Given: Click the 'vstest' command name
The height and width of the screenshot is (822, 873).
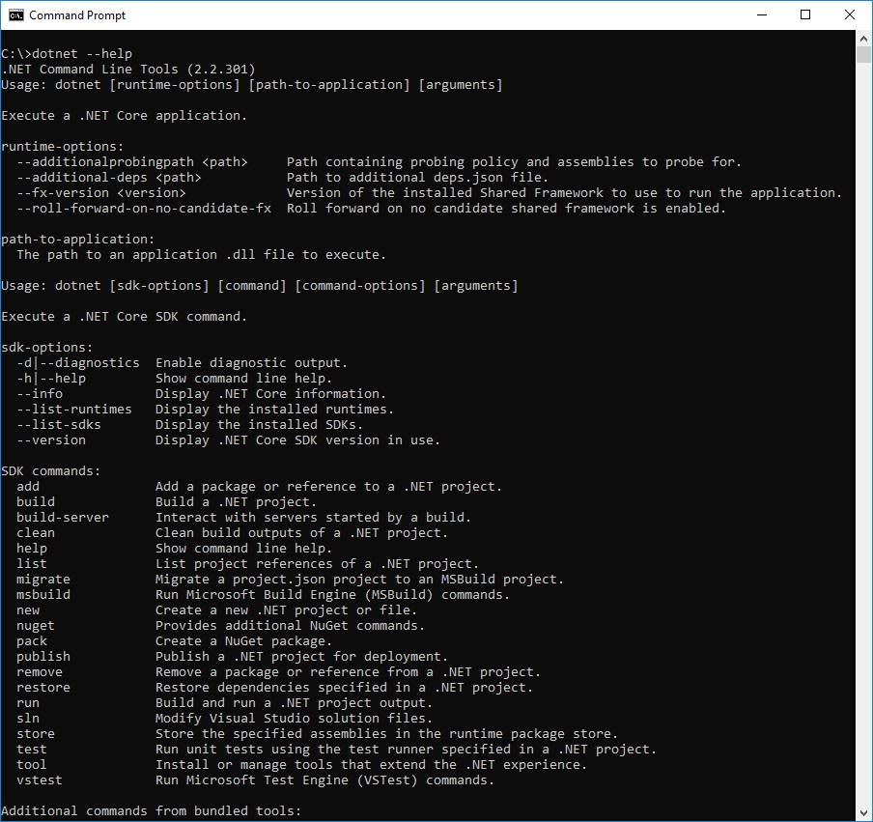Looking at the screenshot, I should tap(40, 780).
